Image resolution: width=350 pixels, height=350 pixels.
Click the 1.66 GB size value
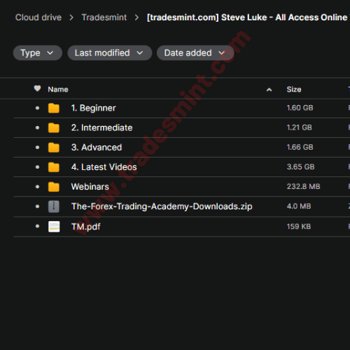click(x=300, y=147)
